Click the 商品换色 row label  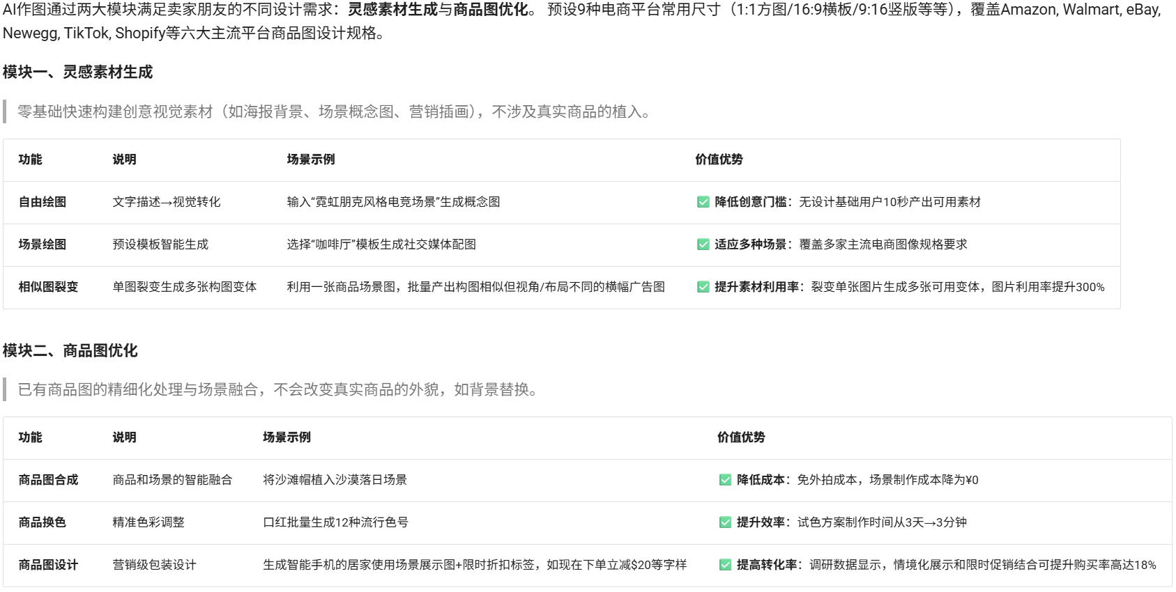coord(43,522)
